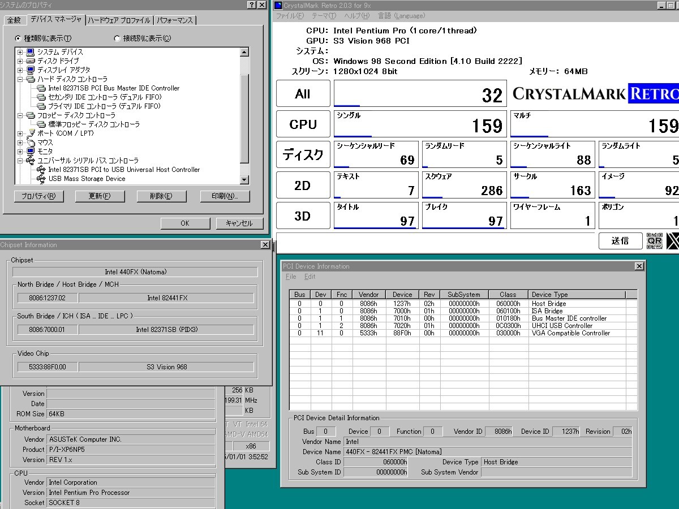Click the フロッピー ディスク コントローラ category icon
Screen dimensions: 679x509
(x=31, y=115)
